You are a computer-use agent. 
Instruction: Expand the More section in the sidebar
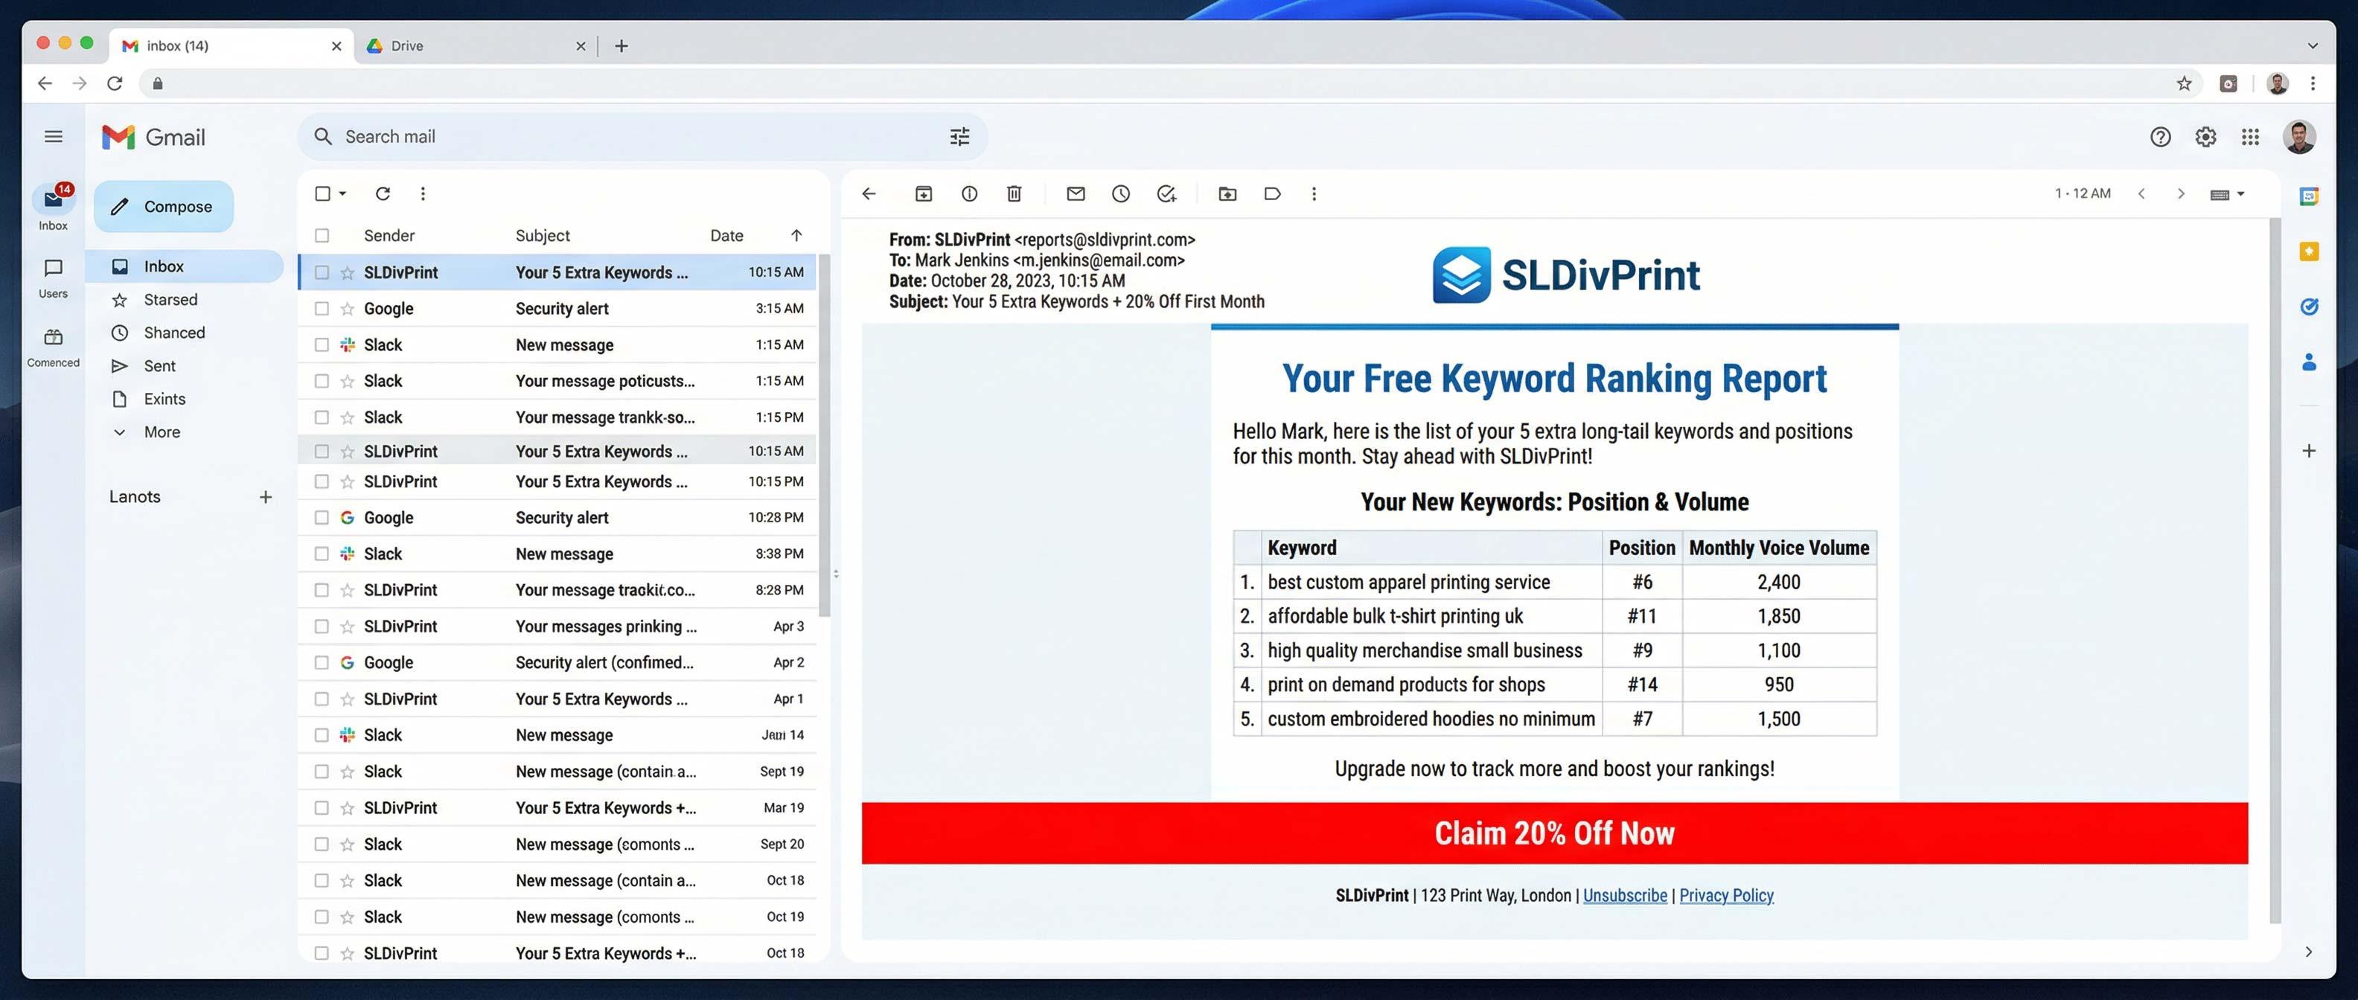click(161, 432)
